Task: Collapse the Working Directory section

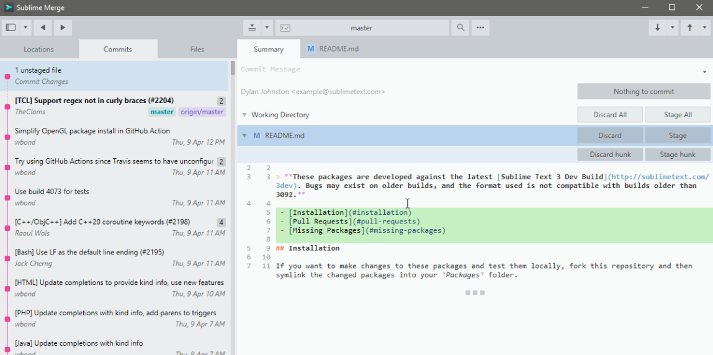Action: coord(244,115)
